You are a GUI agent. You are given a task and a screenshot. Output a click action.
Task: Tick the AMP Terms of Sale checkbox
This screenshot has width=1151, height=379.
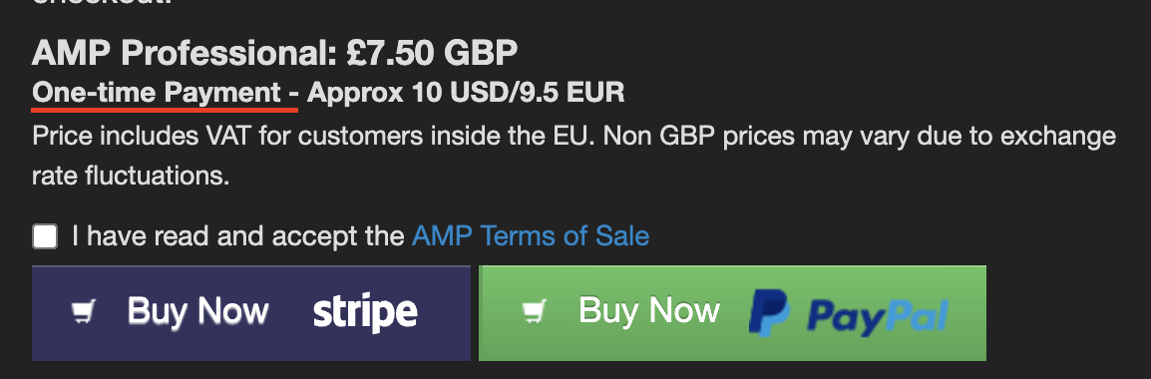coord(45,236)
